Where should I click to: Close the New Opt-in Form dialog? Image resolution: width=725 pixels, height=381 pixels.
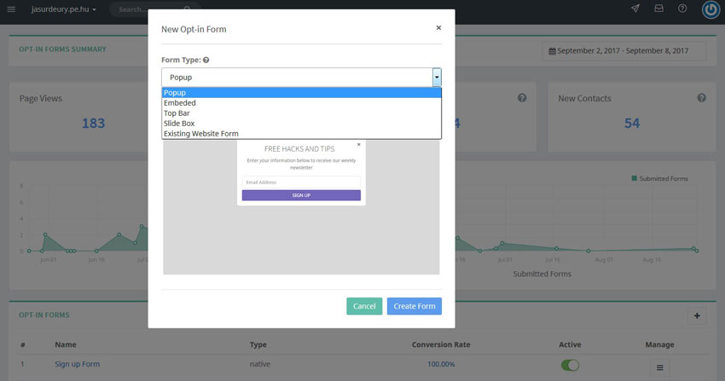pyautogui.click(x=438, y=27)
